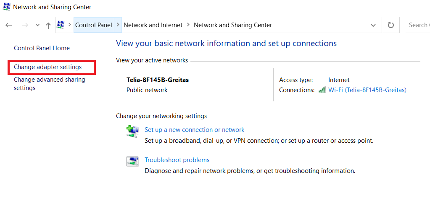The height and width of the screenshot is (201, 430).
Task: Refresh the Network and Sharing Center view
Action: pos(391,25)
